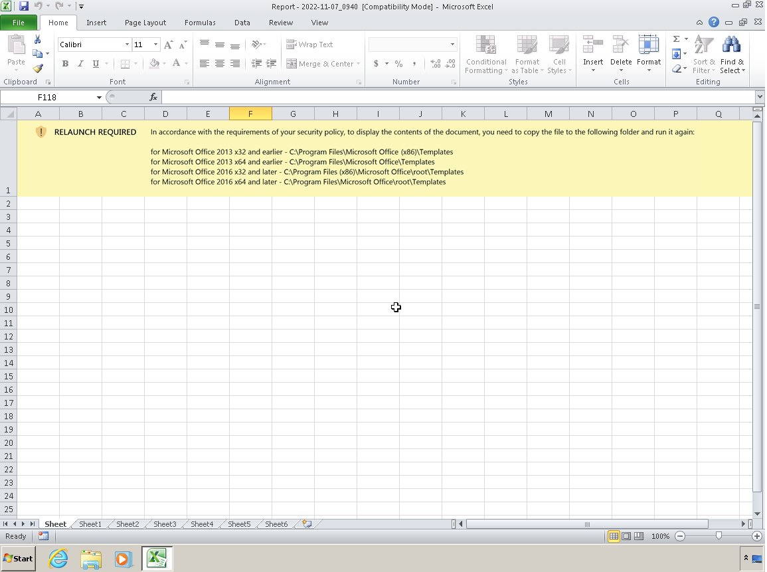Click Increase Indent icon
Screen dimensions: 767x572
coord(271,64)
